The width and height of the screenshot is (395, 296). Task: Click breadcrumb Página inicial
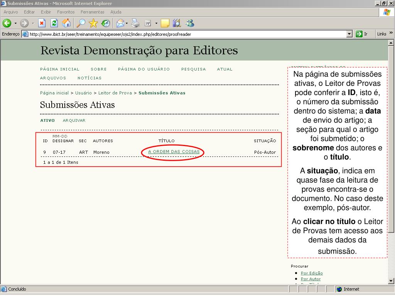pyautogui.click(x=54, y=93)
